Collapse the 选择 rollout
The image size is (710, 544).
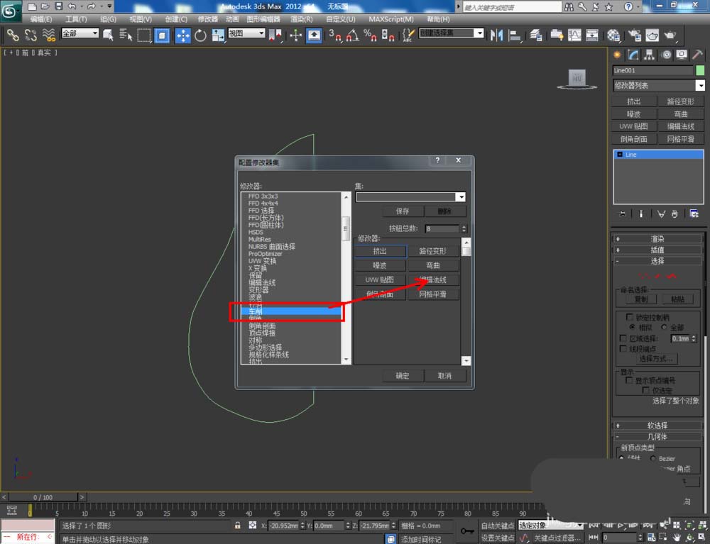tap(657, 261)
